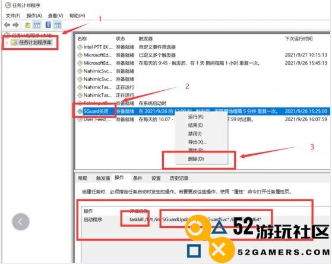
Task: Click the 操作 column header in actions list
Action: coord(88,211)
